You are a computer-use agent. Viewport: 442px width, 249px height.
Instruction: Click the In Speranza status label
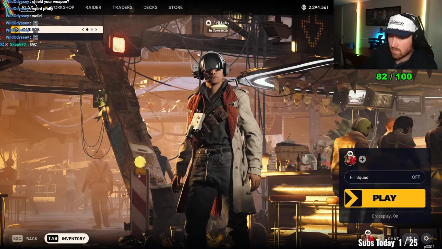click(218, 30)
